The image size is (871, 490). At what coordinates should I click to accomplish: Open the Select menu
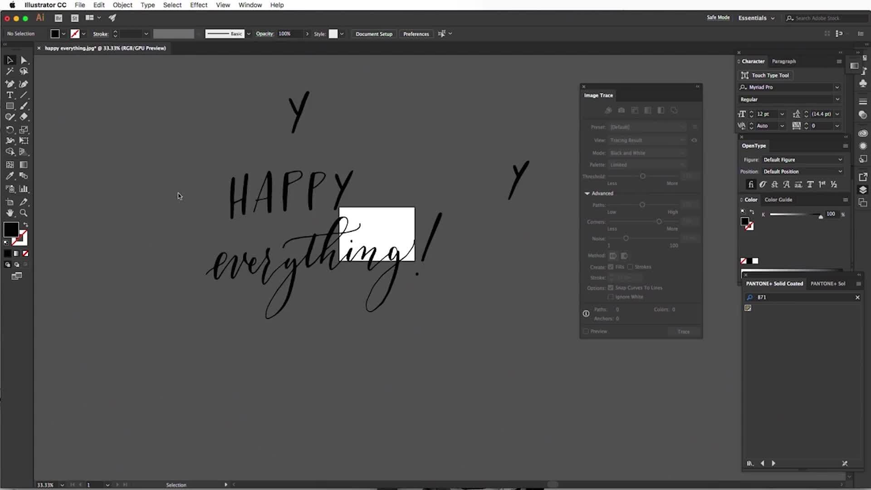172,5
